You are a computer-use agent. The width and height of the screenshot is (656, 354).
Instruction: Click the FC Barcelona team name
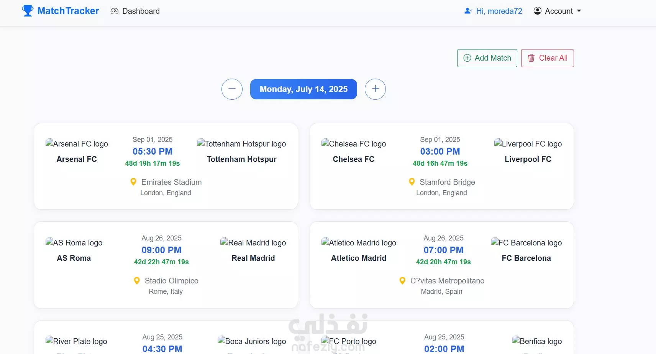[x=526, y=258]
